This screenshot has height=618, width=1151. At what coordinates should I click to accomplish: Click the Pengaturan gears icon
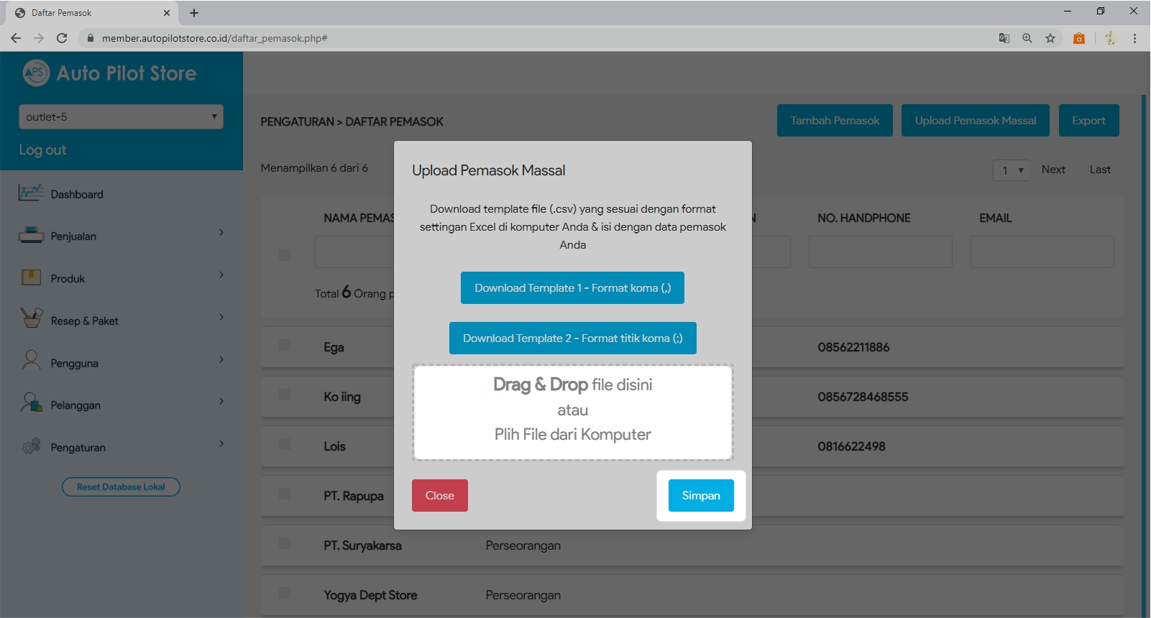coord(31,446)
